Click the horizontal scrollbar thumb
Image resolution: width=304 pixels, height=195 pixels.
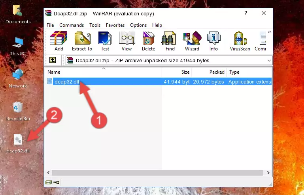tap(157, 173)
